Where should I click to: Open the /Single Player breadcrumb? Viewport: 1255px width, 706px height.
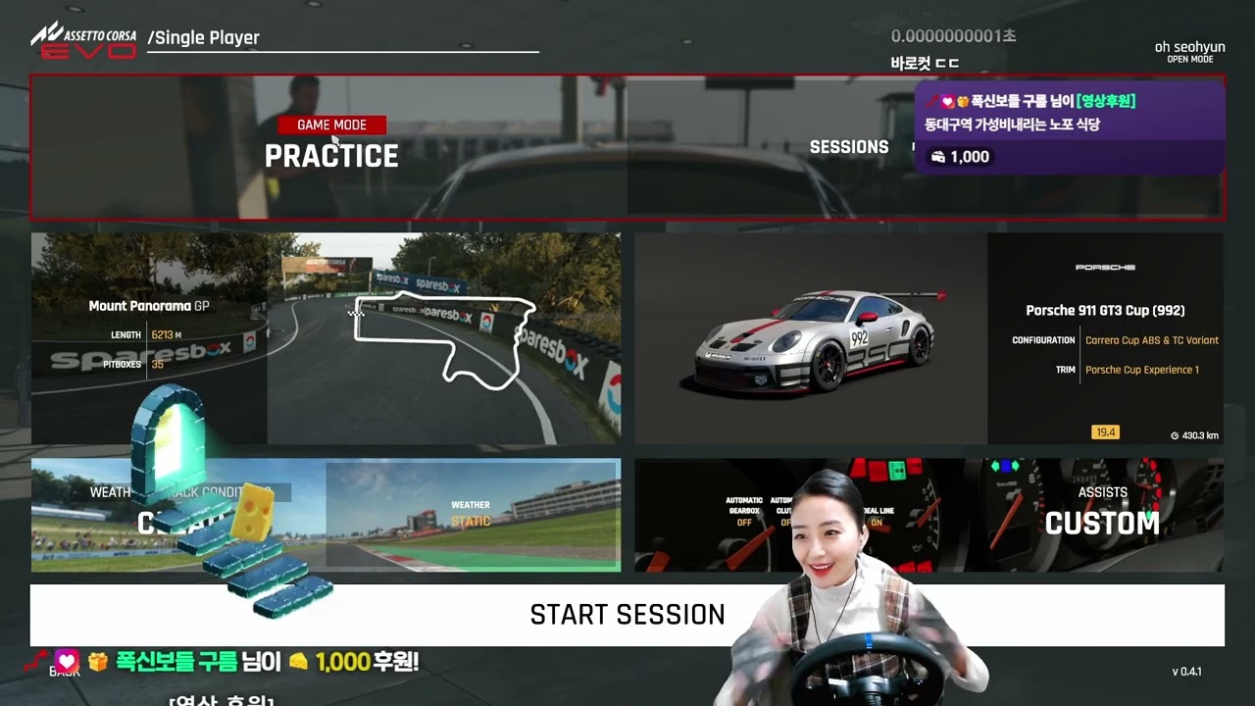point(204,38)
